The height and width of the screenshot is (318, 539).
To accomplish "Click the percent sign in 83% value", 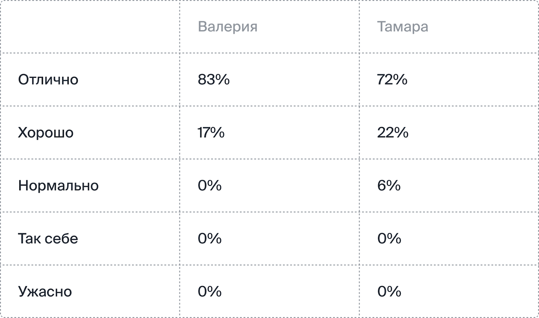I will (223, 79).
